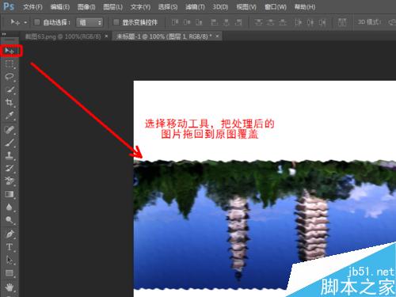Click Distribute vertical centers icon
The width and height of the screenshot is (396, 297).
(270, 22)
